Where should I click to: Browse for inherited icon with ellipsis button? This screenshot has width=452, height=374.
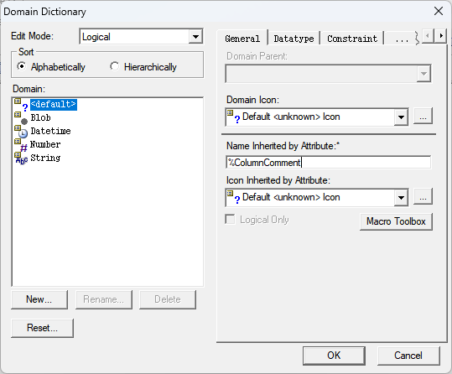423,197
